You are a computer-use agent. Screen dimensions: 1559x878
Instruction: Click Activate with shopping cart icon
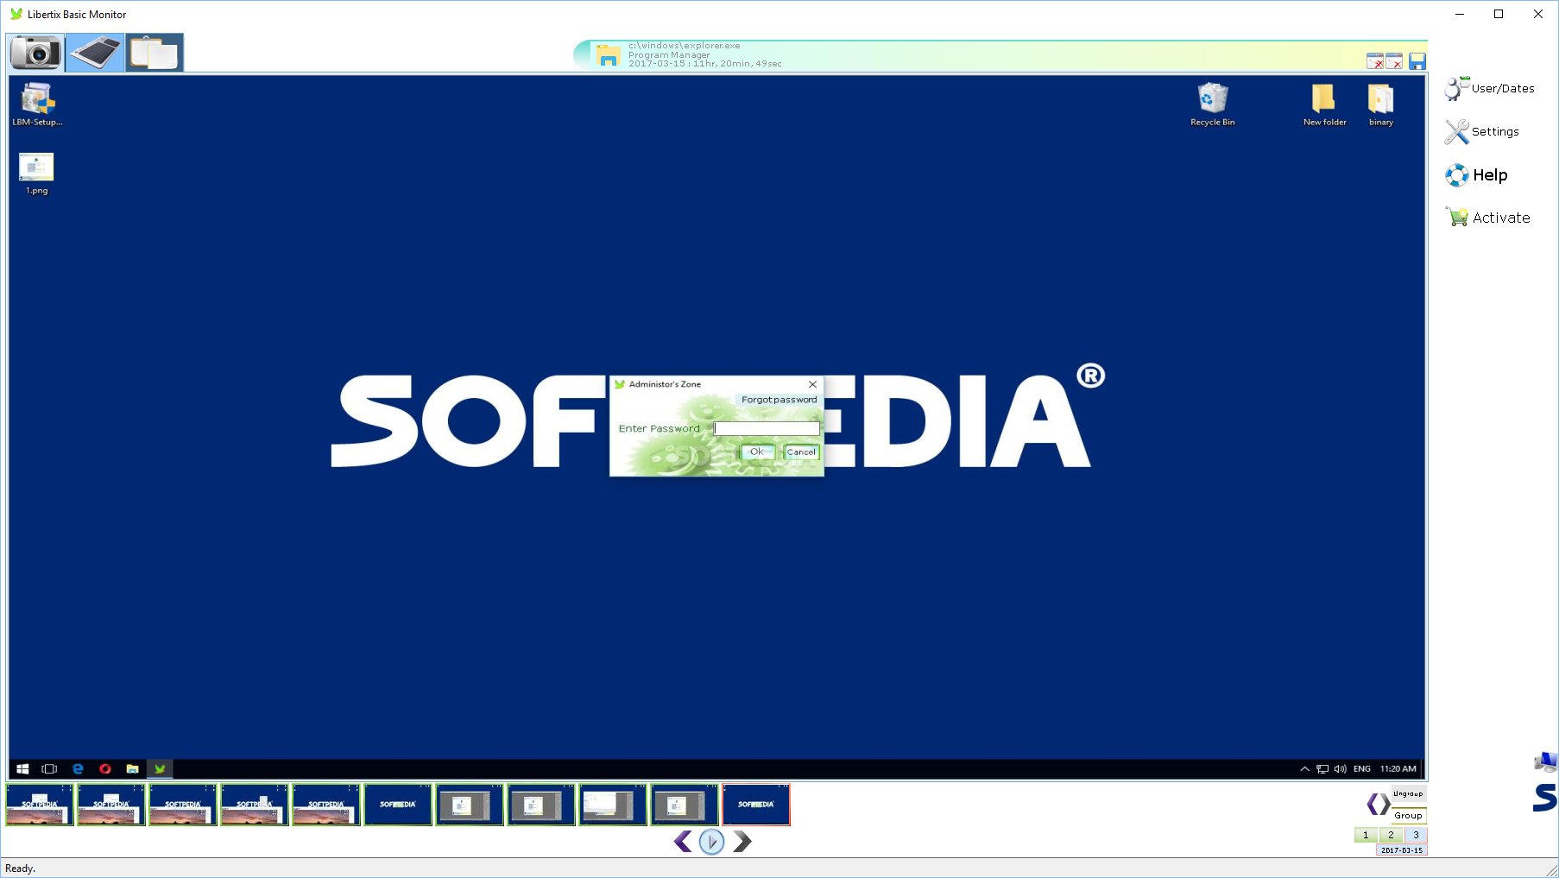coord(1488,218)
